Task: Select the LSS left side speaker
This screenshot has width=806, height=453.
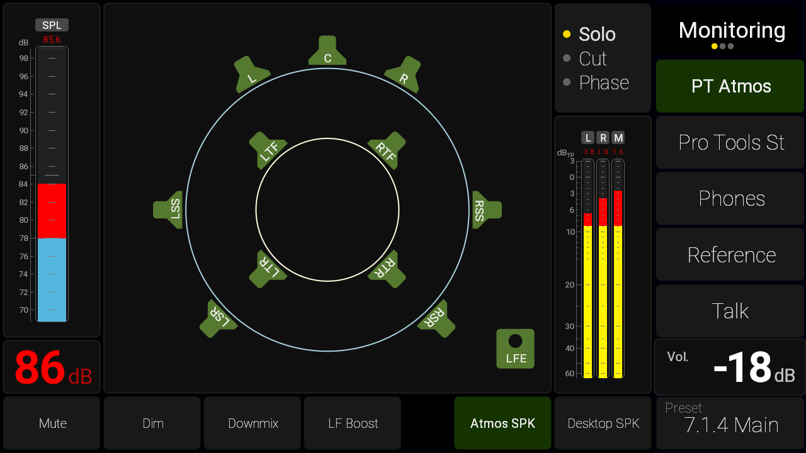Action: click(169, 210)
